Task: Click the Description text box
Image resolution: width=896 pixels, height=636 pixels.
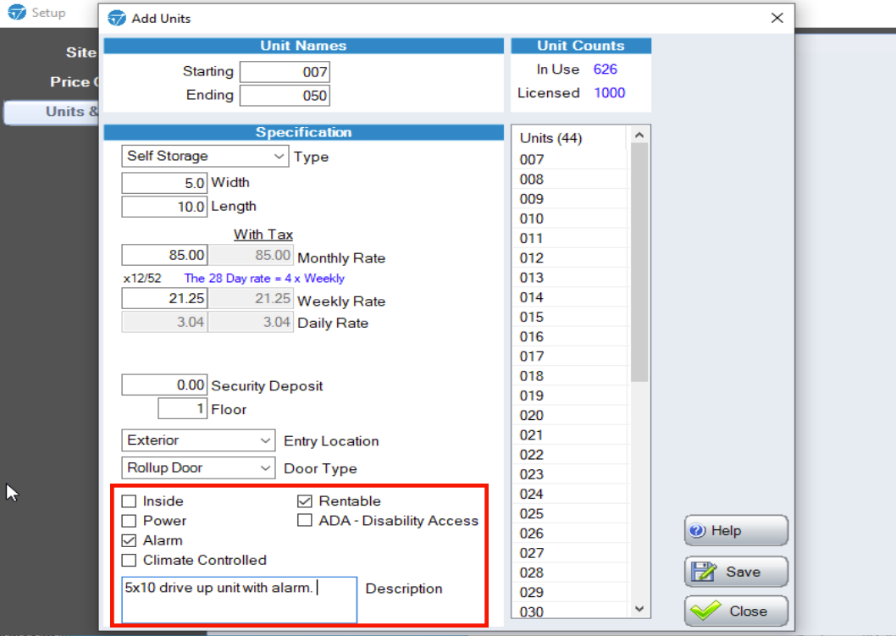Action: click(239, 600)
